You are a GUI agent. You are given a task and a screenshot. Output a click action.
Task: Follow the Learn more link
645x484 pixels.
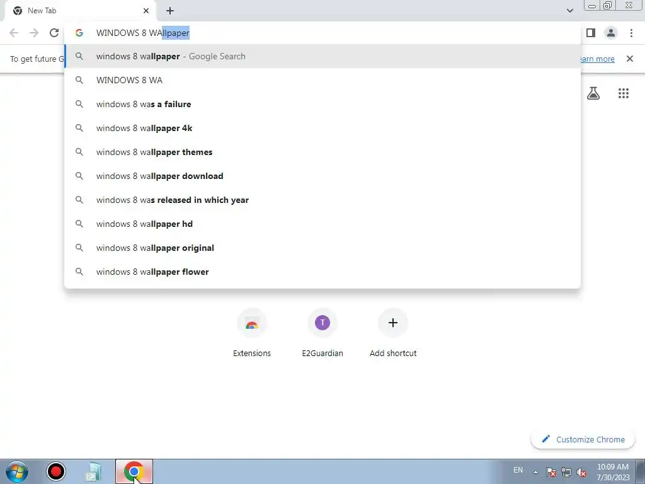597,59
